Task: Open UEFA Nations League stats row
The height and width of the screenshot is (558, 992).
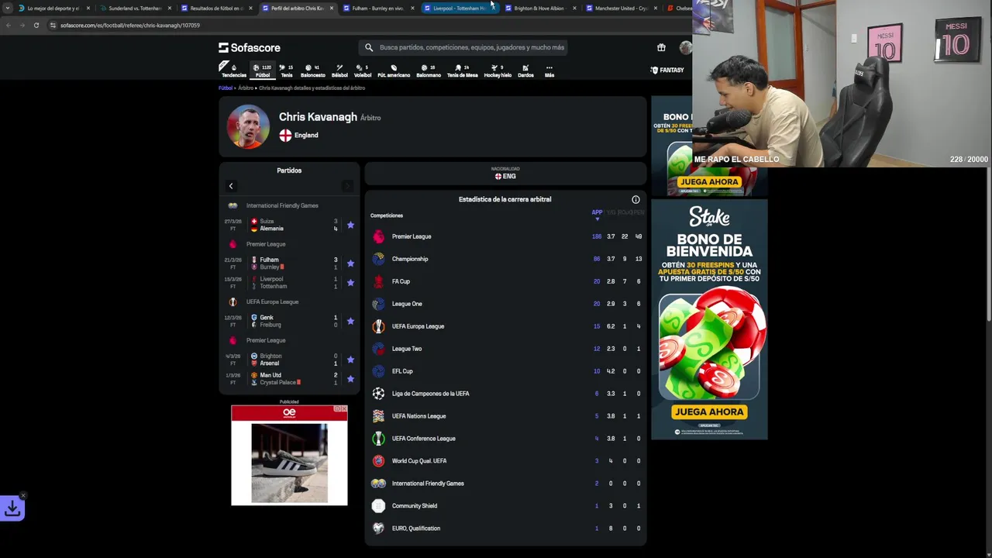Action: (x=505, y=416)
